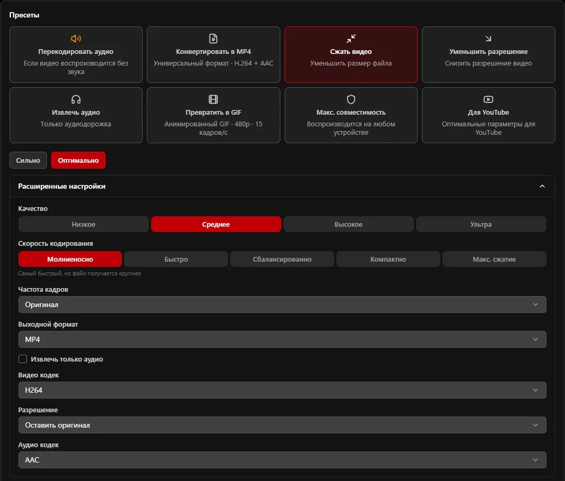Click the Воспроизводится на любом устройстве description
The width and height of the screenshot is (565, 481).
(x=351, y=128)
